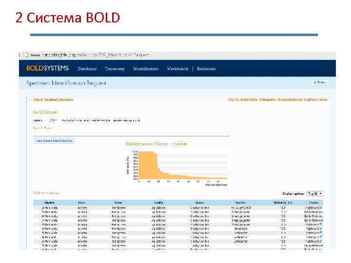Click the slide title Система BOLD
Image resolution: width=351 pixels, height=263 pixels.
click(x=73, y=18)
